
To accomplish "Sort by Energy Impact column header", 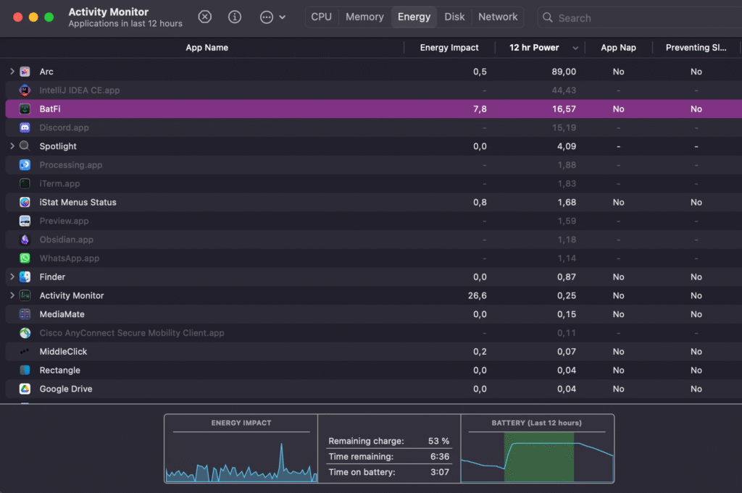I will pyautogui.click(x=449, y=48).
